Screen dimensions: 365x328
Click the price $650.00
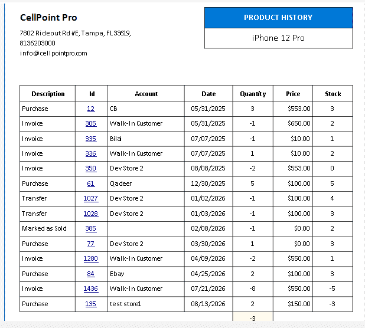point(299,123)
